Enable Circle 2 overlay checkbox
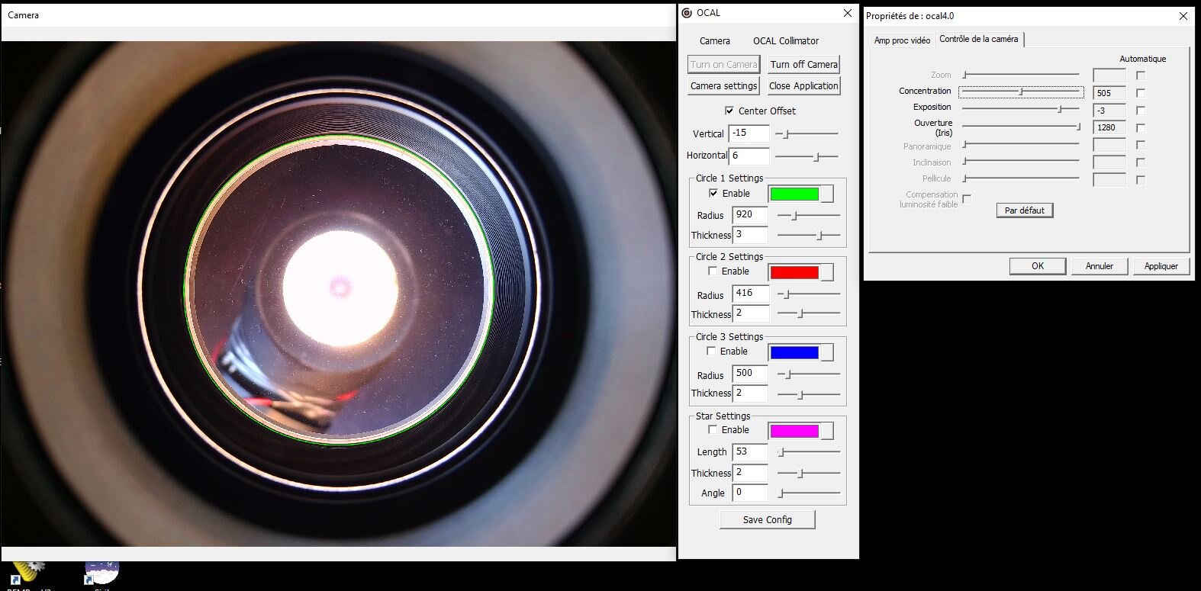 (713, 271)
